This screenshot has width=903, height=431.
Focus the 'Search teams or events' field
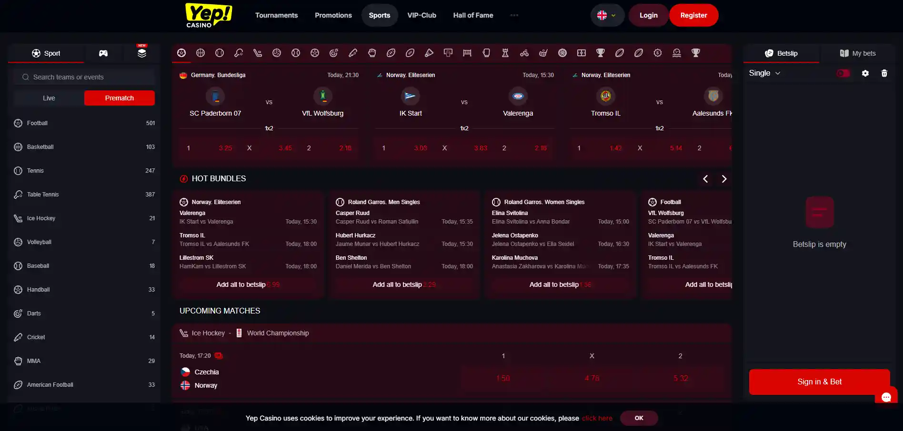tap(84, 77)
